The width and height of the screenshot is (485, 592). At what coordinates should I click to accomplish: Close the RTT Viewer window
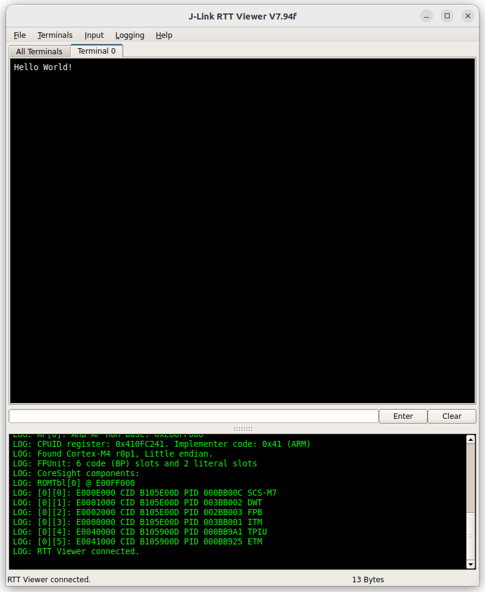click(x=468, y=16)
